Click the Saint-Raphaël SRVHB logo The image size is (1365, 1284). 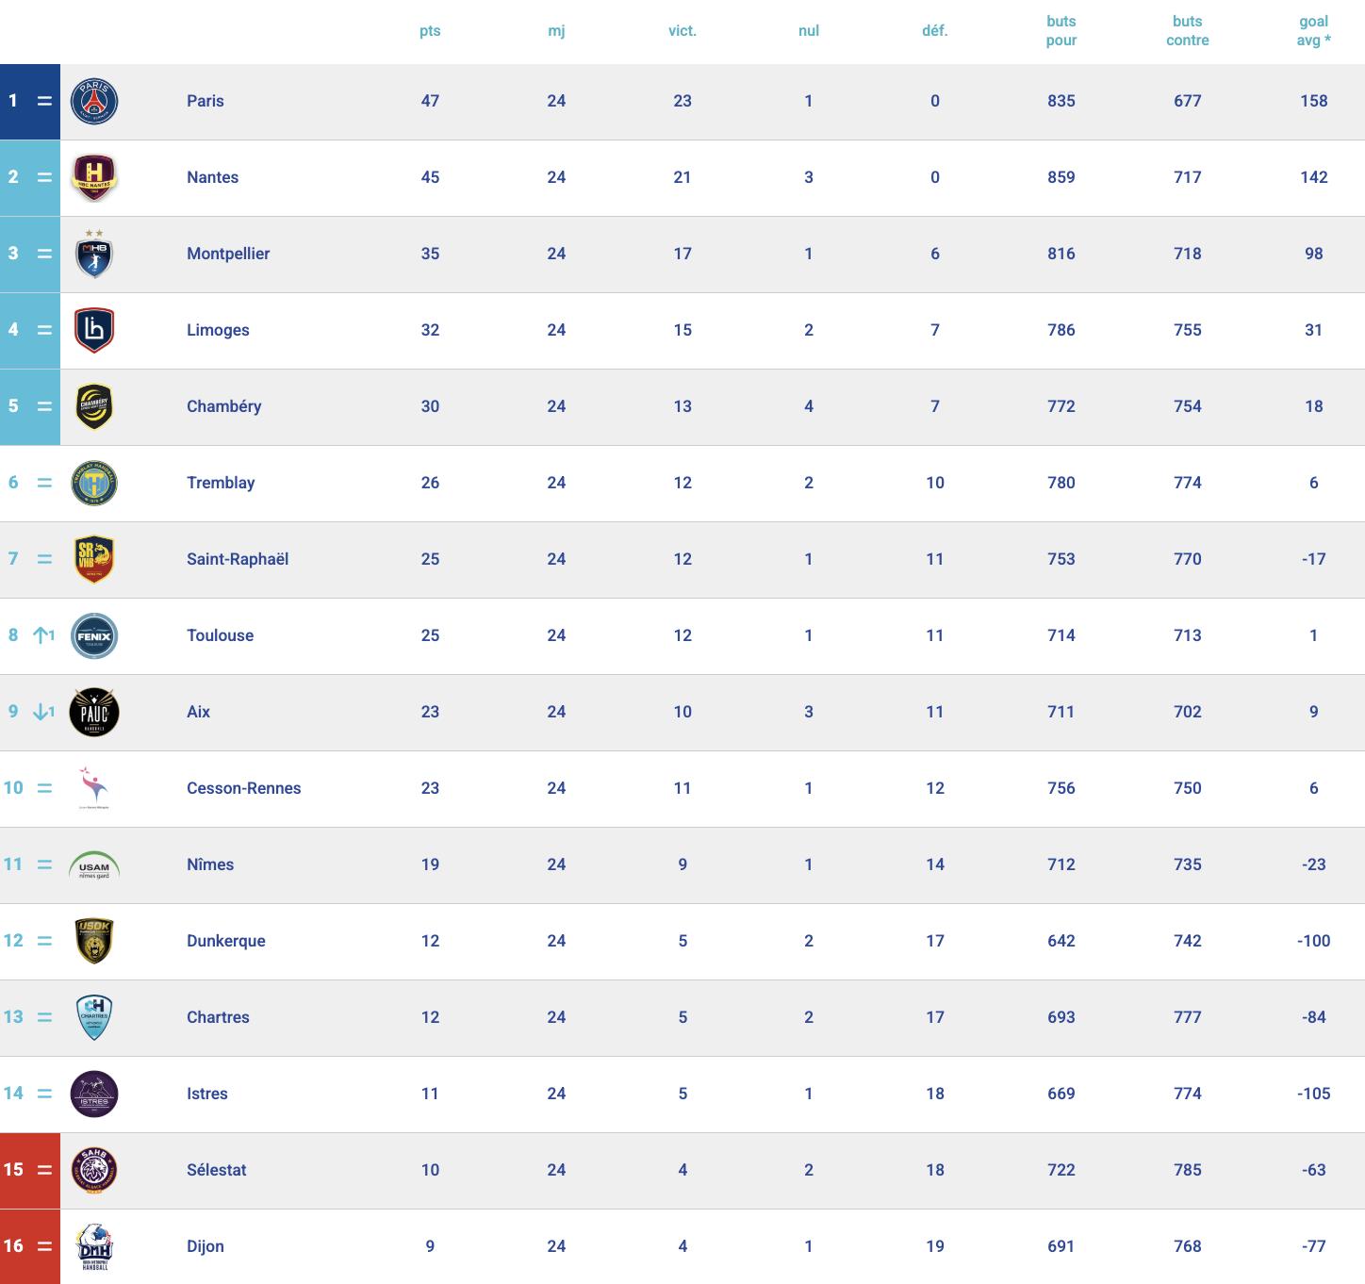pyautogui.click(x=94, y=560)
